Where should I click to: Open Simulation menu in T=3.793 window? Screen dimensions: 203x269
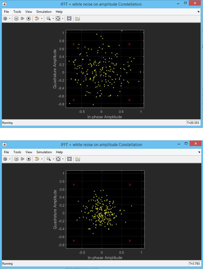coord(44,152)
